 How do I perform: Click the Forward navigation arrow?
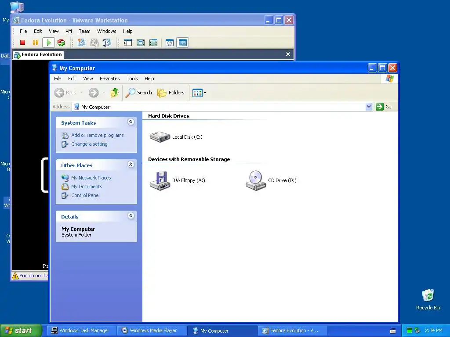[x=94, y=93]
